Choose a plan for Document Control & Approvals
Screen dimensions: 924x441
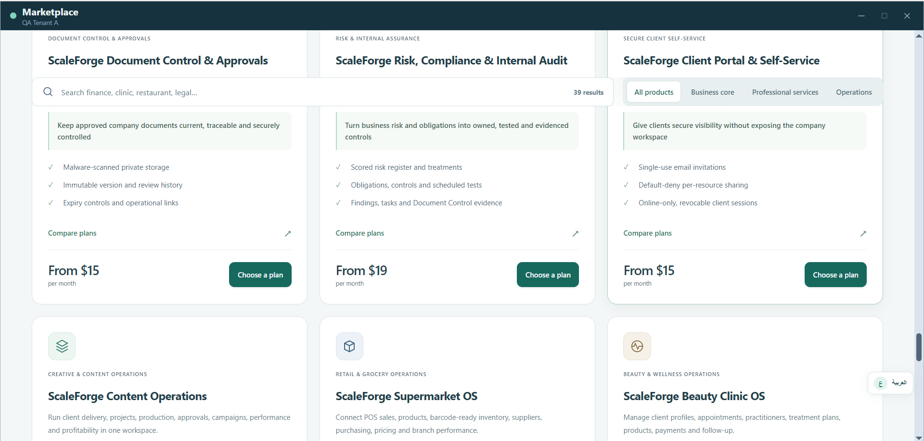pos(260,275)
